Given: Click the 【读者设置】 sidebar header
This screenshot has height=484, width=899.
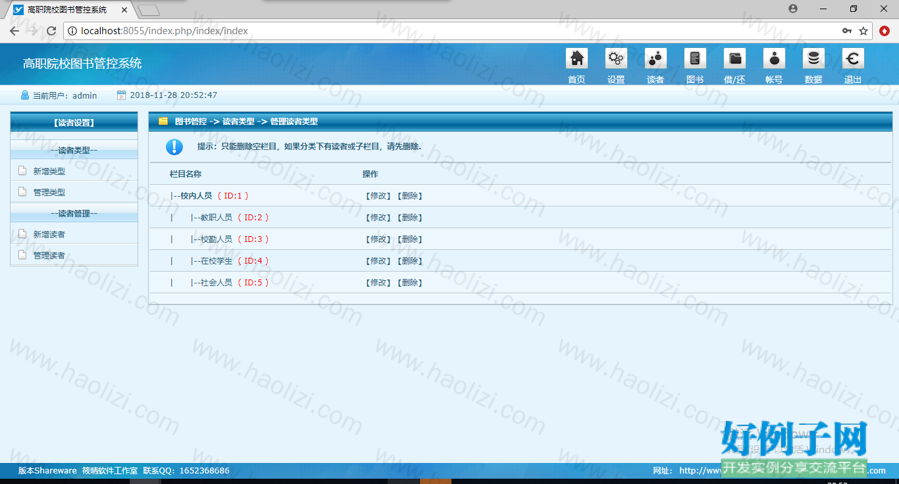Looking at the screenshot, I should click(x=74, y=122).
